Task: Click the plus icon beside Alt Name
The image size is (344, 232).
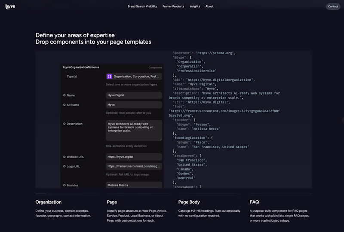Action: tap(64, 104)
